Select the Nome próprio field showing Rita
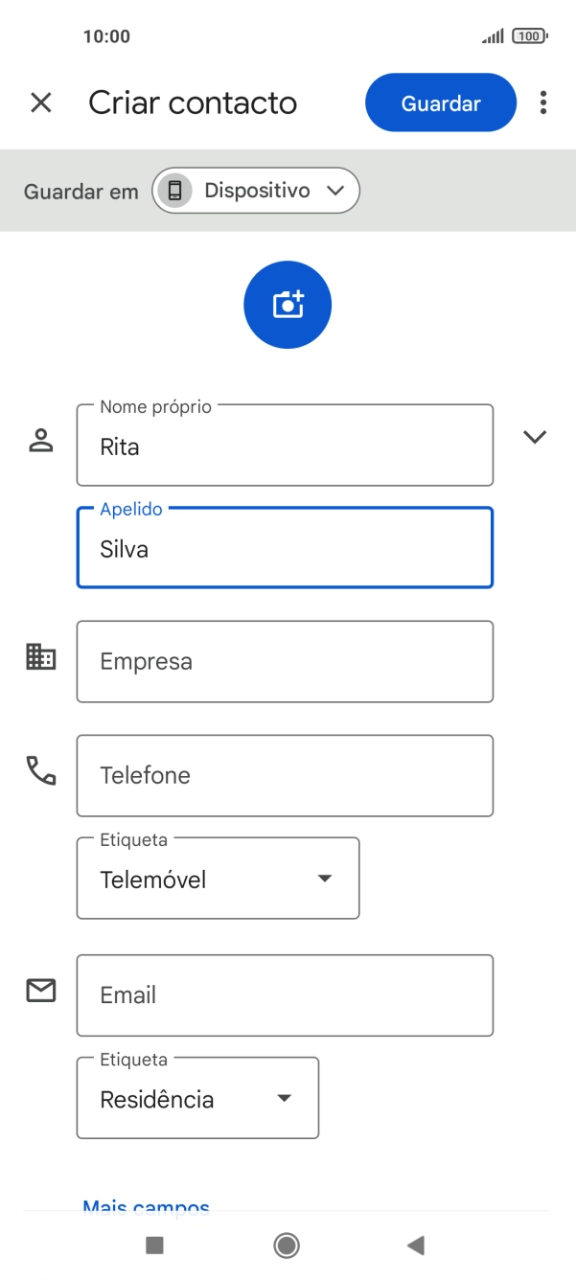 click(285, 446)
